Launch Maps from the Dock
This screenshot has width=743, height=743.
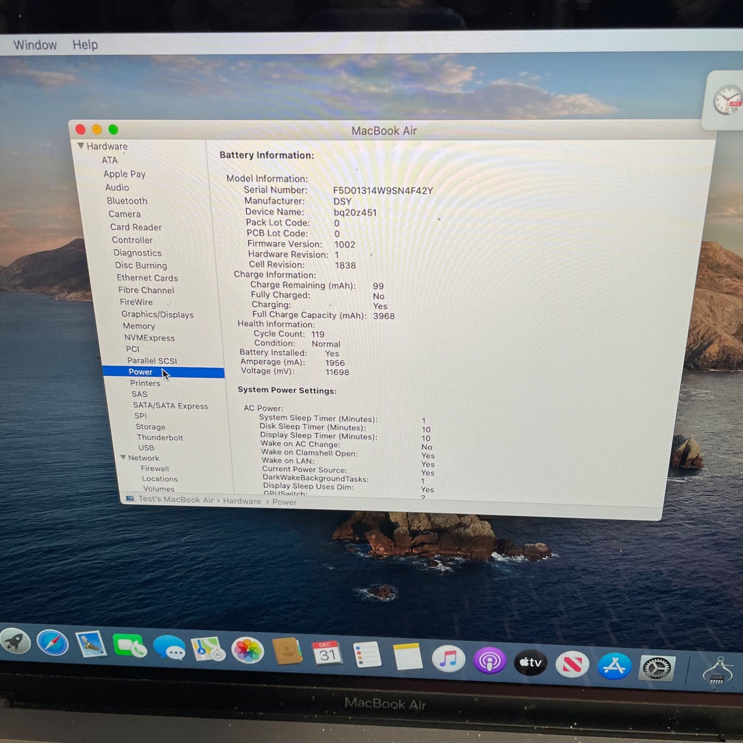point(208,649)
